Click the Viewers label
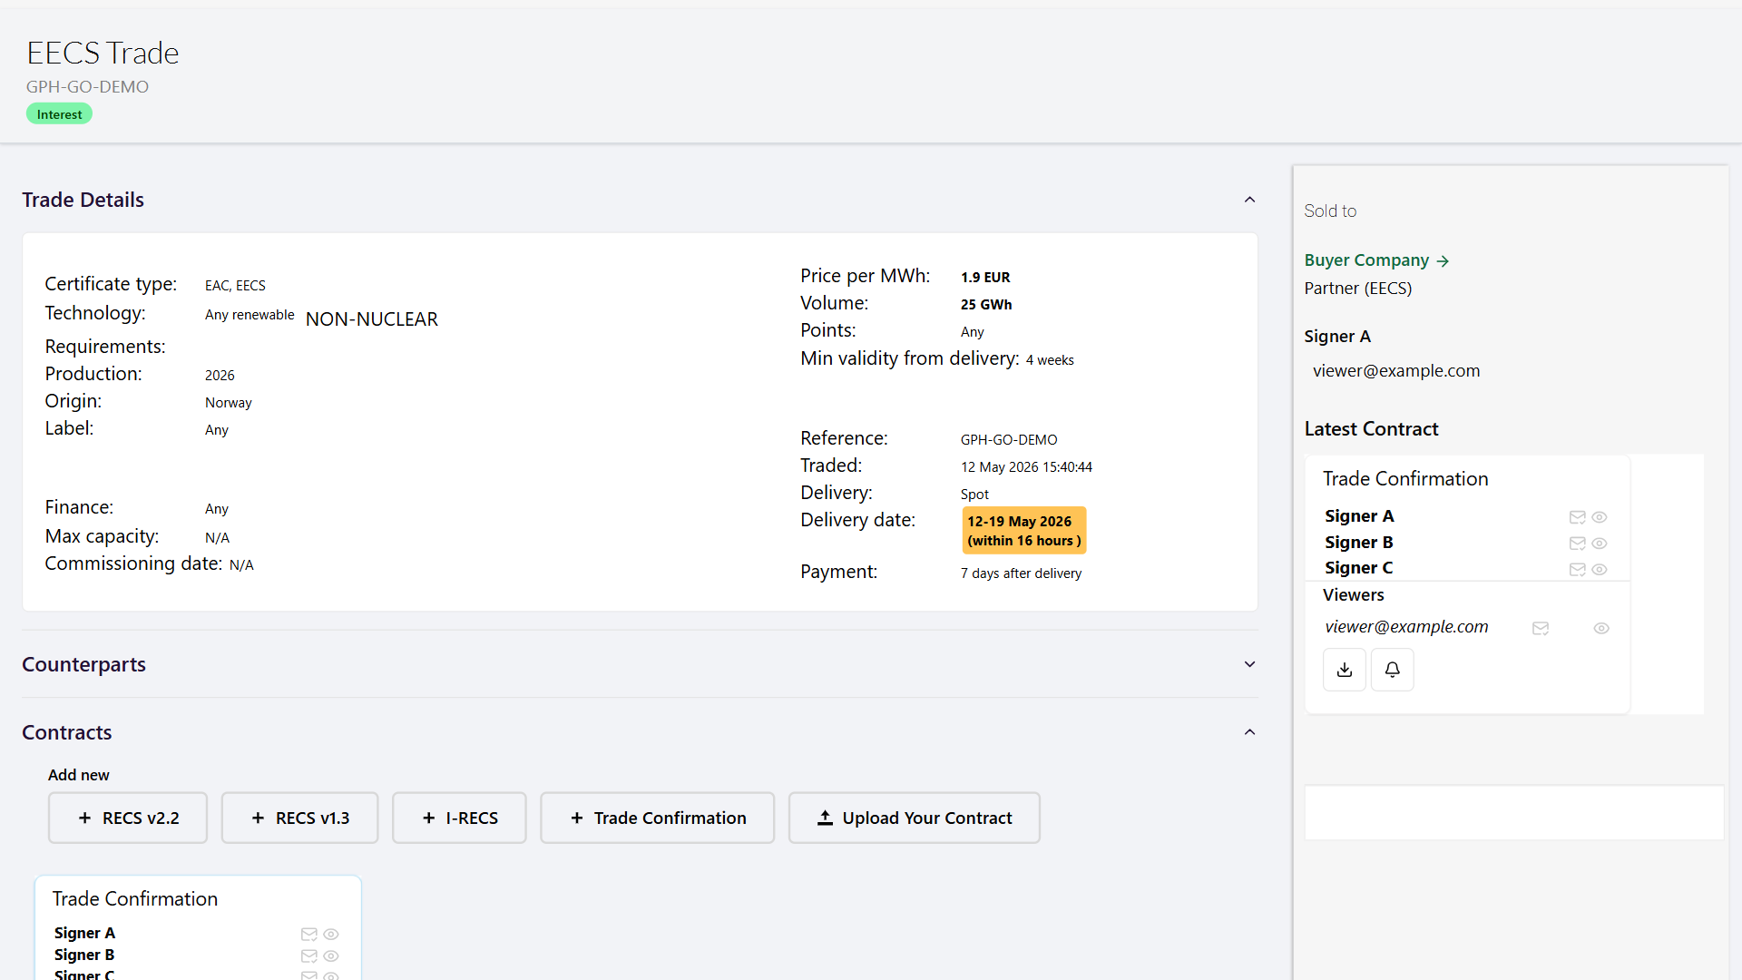 (1353, 595)
